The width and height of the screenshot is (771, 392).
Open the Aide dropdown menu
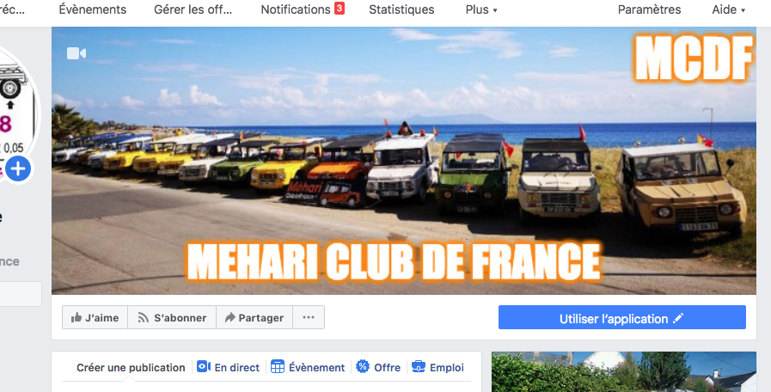(729, 9)
